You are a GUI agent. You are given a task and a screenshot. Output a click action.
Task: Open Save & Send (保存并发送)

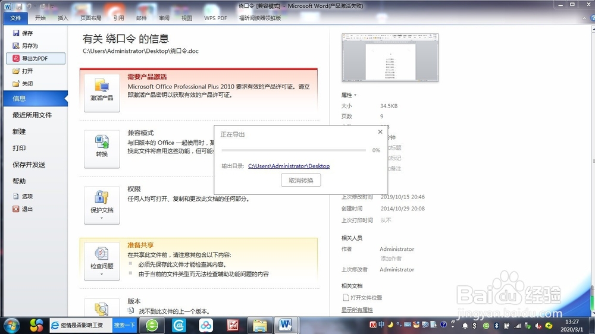[29, 165]
